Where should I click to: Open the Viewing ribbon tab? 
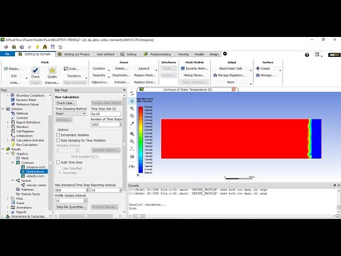pos(183,54)
